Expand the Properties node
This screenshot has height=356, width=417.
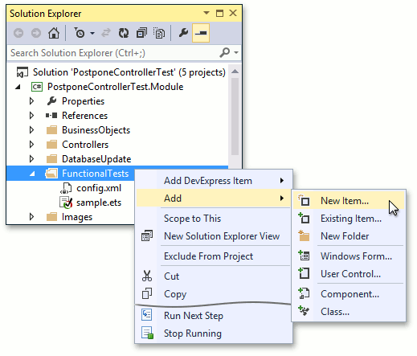pyautogui.click(x=31, y=101)
